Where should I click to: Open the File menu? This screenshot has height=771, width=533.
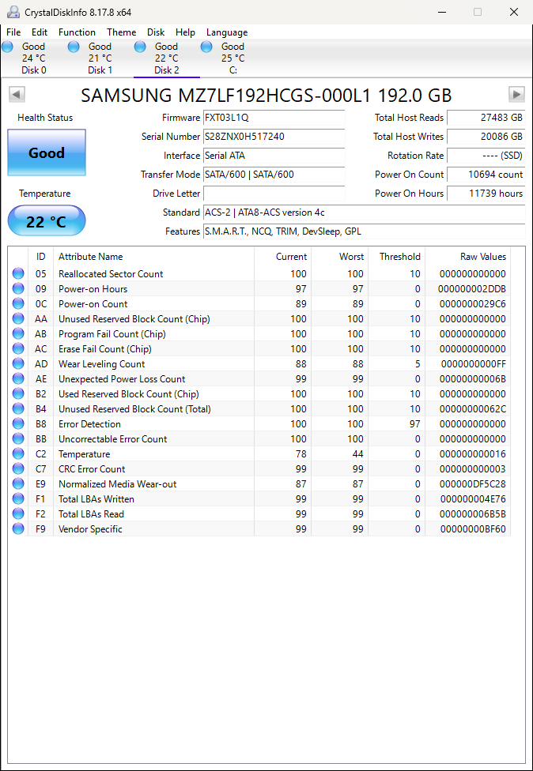click(13, 32)
